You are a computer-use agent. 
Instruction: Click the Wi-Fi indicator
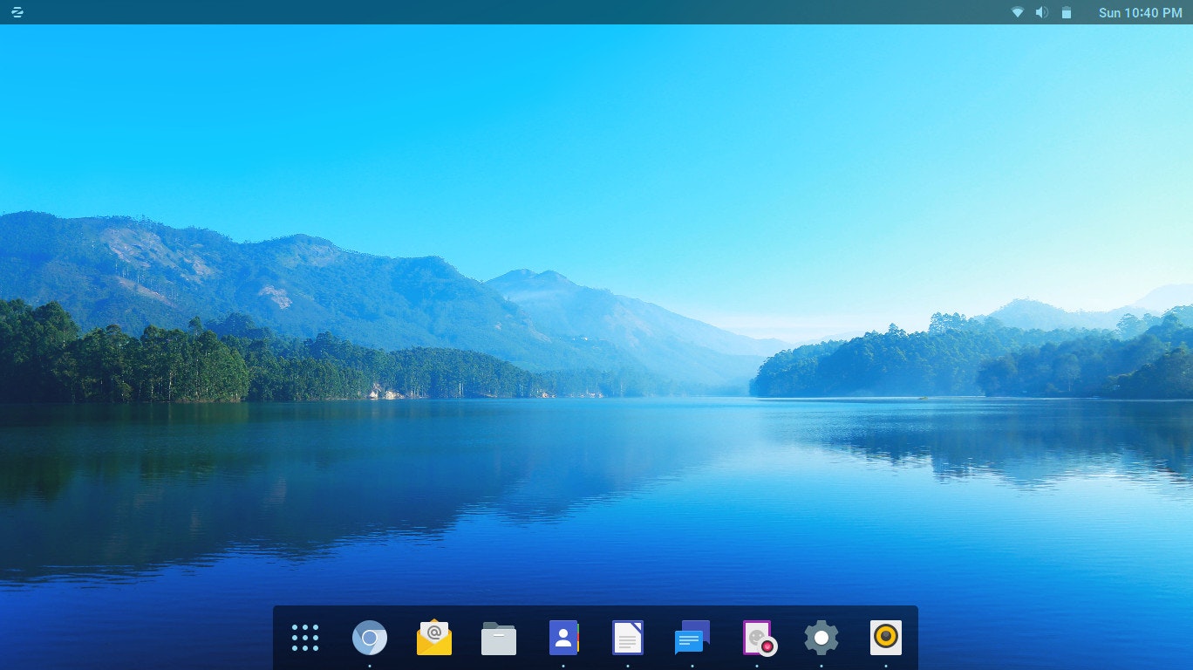1016,12
